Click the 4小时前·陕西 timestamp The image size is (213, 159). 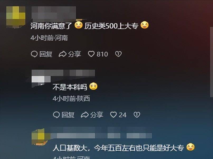[71, 99]
